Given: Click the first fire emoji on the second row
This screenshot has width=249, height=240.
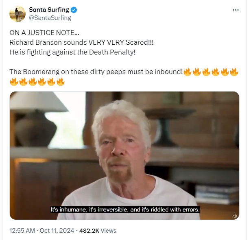Looking at the screenshot, I should pyautogui.click(x=14, y=82).
